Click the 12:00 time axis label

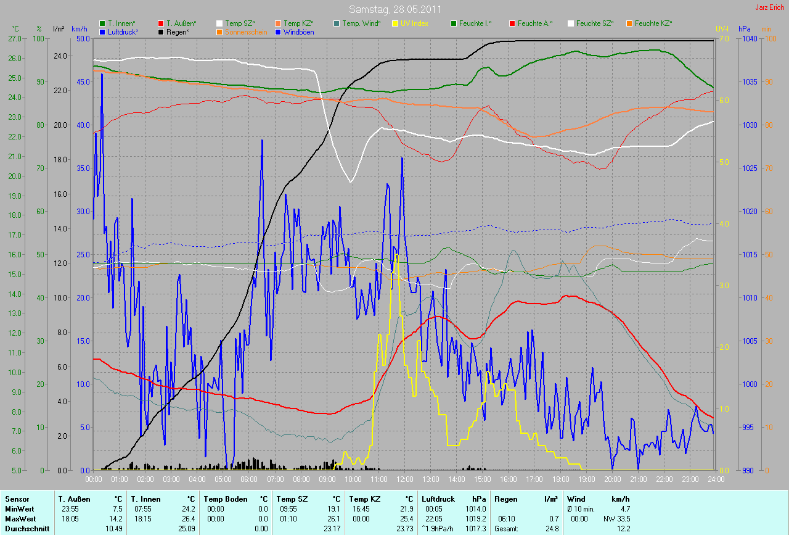pyautogui.click(x=404, y=479)
